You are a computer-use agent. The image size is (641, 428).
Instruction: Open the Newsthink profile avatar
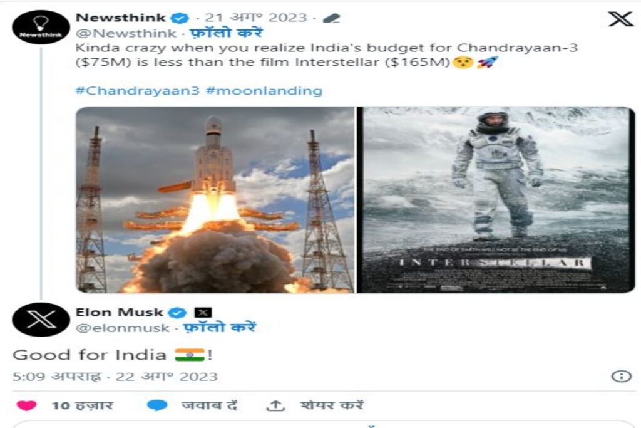41,27
